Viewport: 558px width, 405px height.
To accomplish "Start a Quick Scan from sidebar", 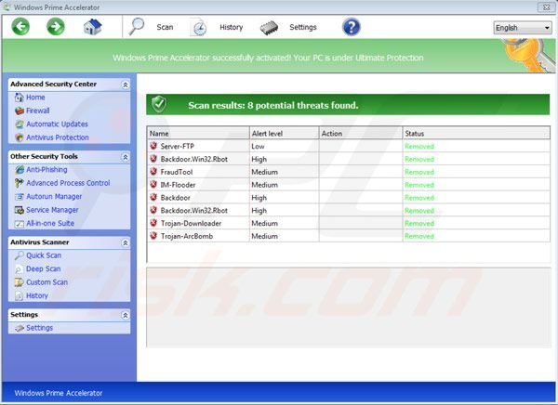I will tap(44, 255).
